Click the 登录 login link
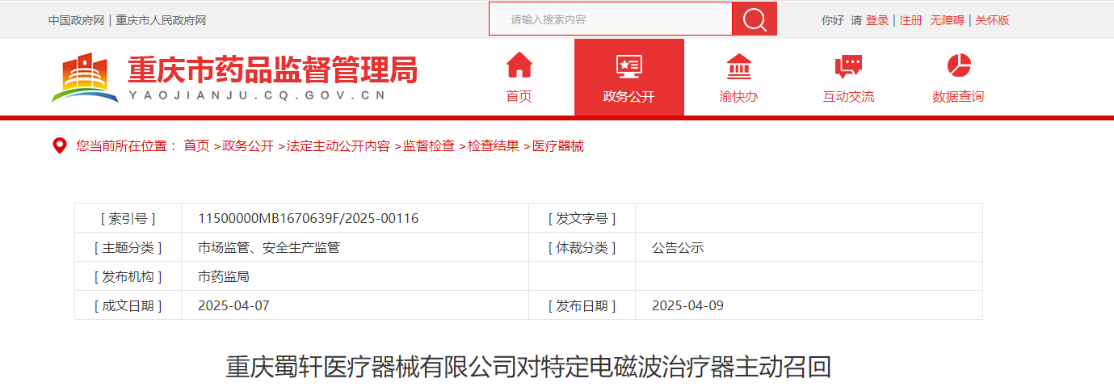The width and height of the screenshot is (1114, 391). pyautogui.click(x=877, y=20)
